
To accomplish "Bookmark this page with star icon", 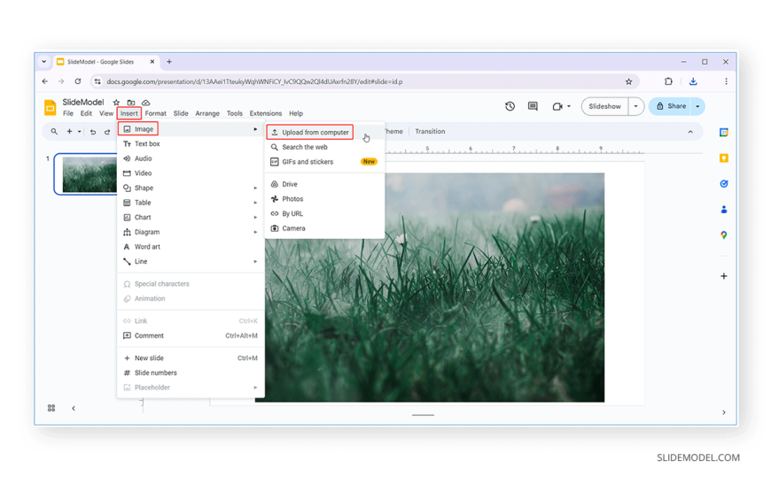I will tap(629, 81).
